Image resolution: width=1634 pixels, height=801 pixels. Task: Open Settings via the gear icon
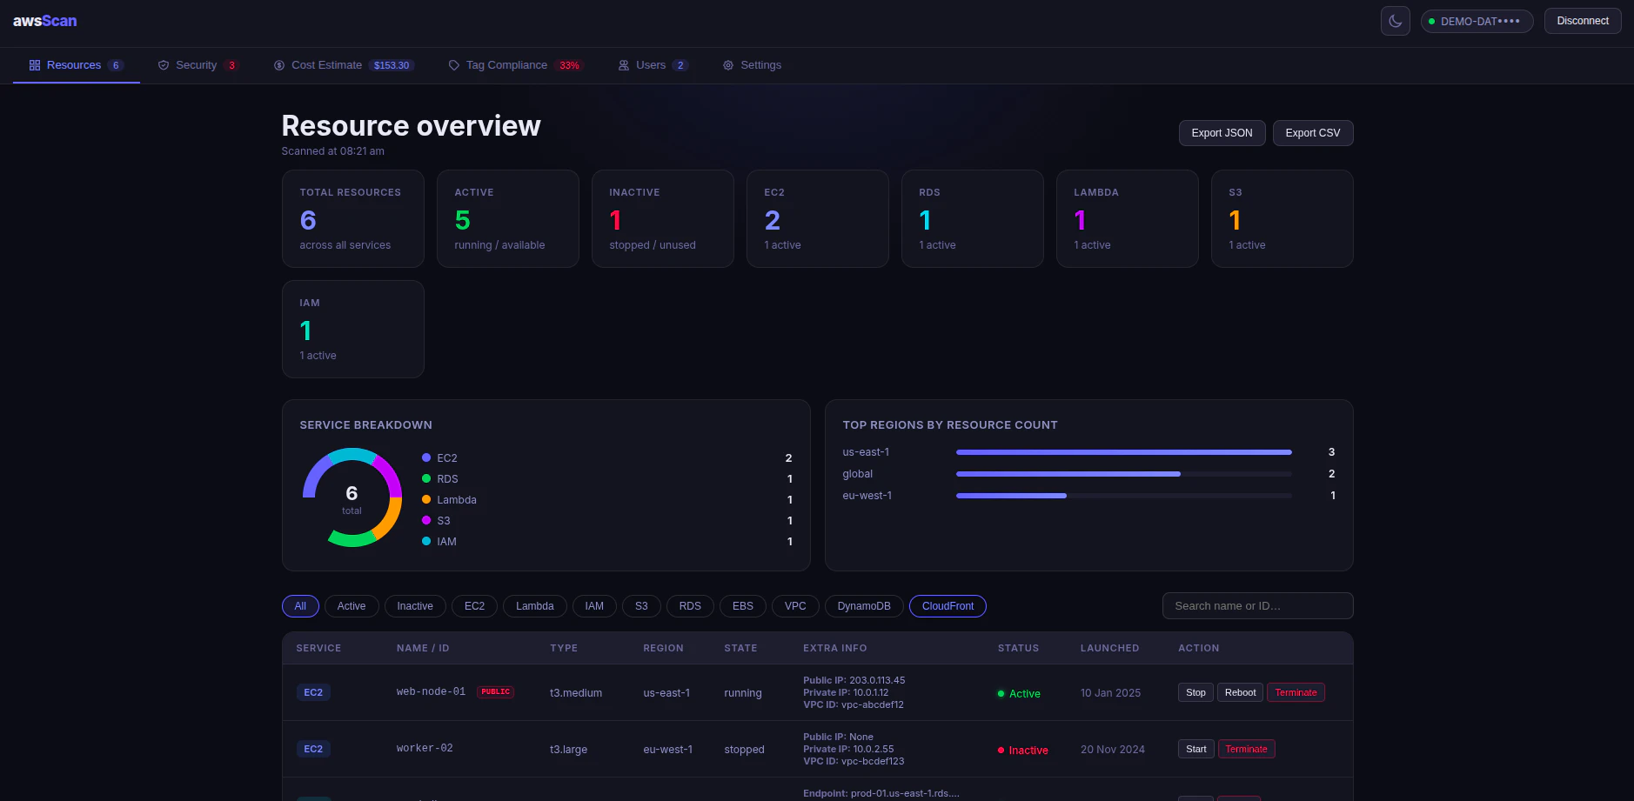[x=728, y=64]
